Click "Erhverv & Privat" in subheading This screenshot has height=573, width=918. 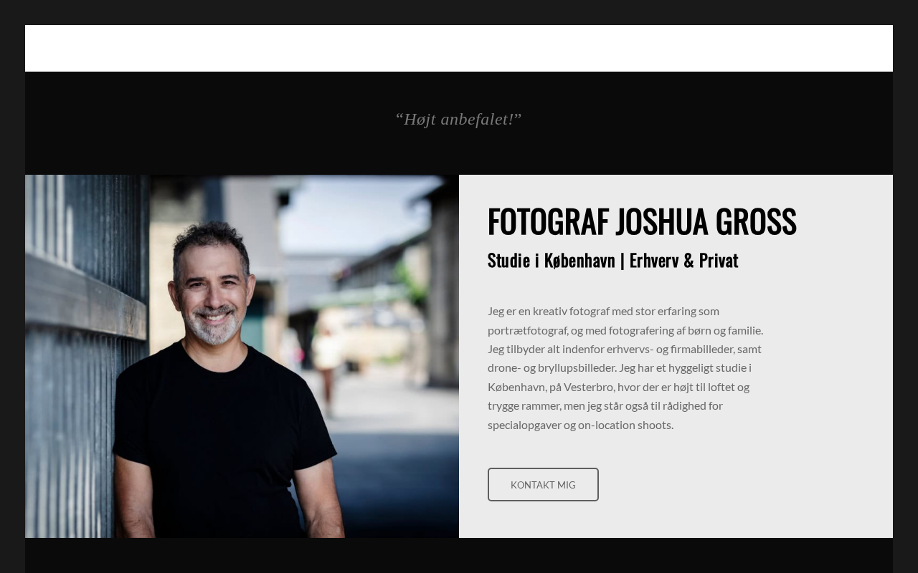(683, 260)
